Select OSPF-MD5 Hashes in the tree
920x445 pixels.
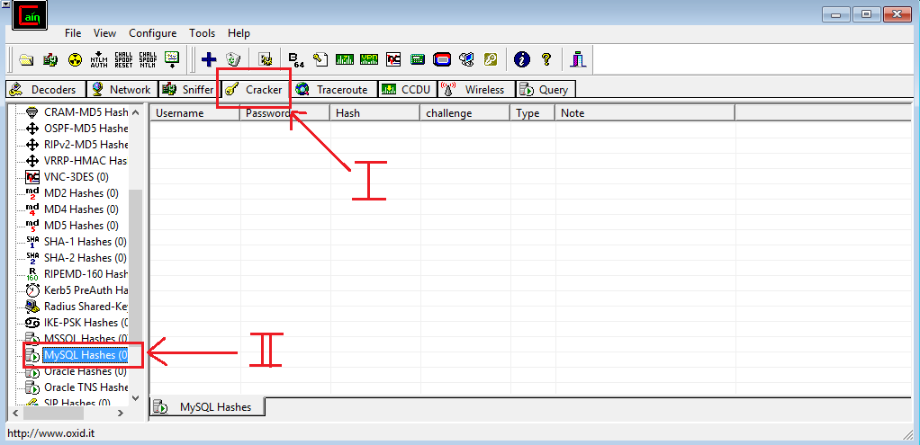click(x=86, y=128)
